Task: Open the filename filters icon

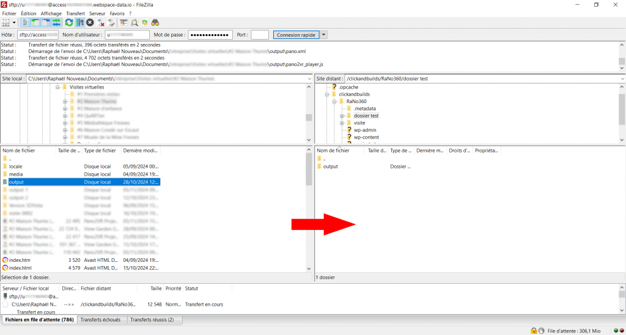Action: [x=123, y=23]
